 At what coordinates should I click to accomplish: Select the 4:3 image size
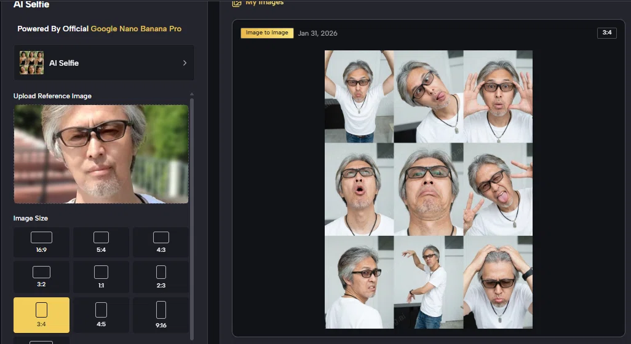[x=161, y=242]
